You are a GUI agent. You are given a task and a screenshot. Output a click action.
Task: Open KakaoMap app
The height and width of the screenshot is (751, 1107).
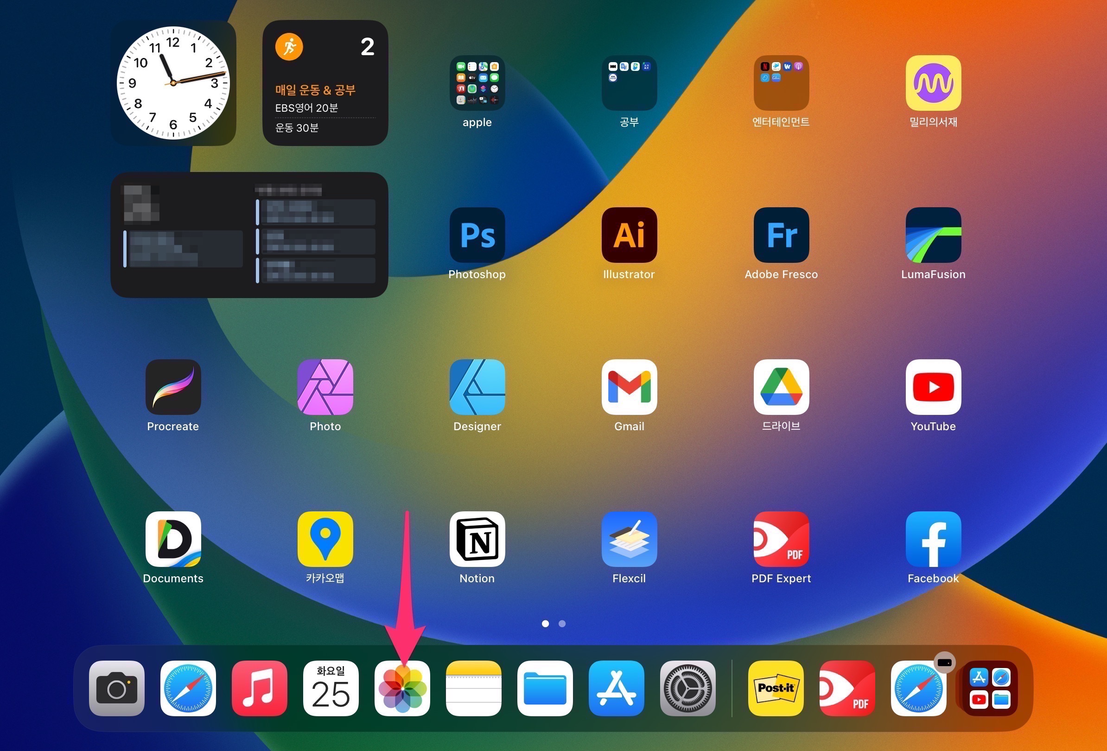pyautogui.click(x=325, y=539)
